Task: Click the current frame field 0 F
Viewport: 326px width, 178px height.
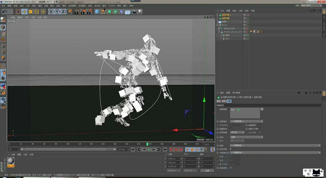Action: [14, 150]
